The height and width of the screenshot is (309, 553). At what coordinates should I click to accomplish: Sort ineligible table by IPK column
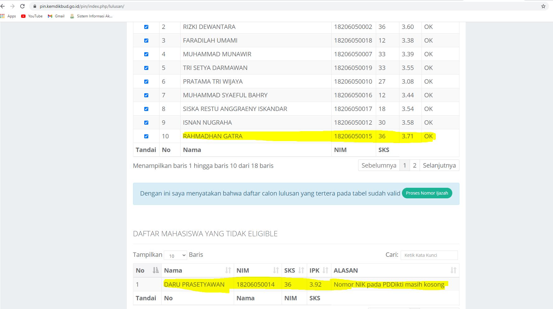[325, 270]
